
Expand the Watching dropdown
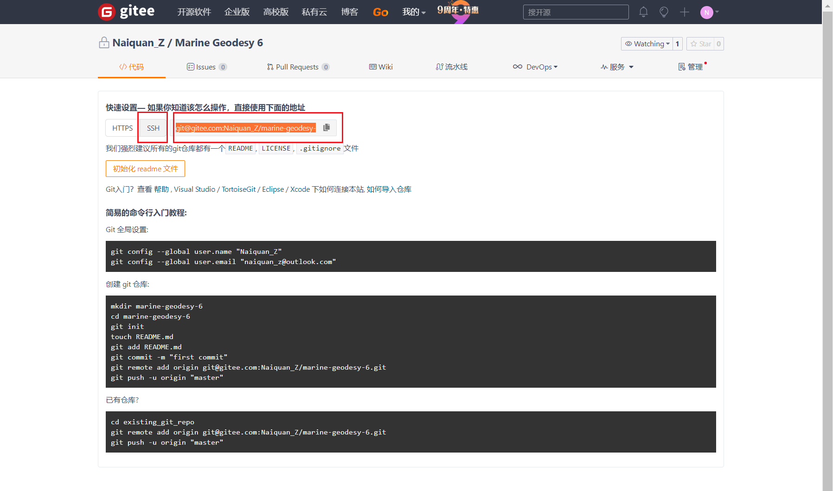(x=647, y=44)
